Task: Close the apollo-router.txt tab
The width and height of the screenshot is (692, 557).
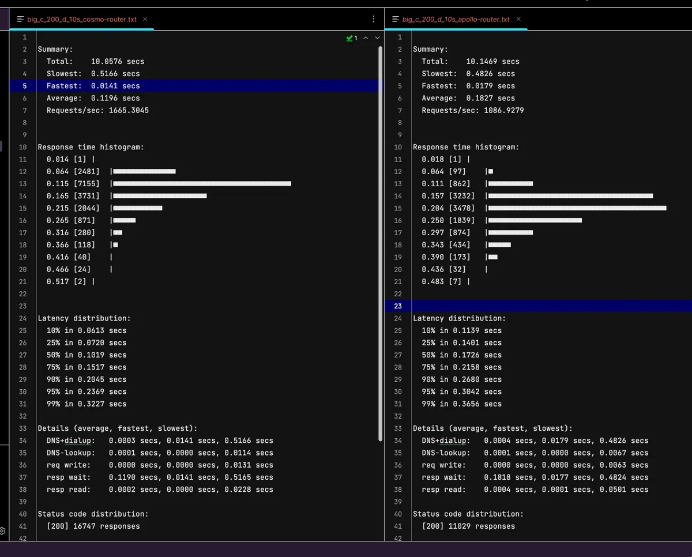Action: (x=518, y=19)
